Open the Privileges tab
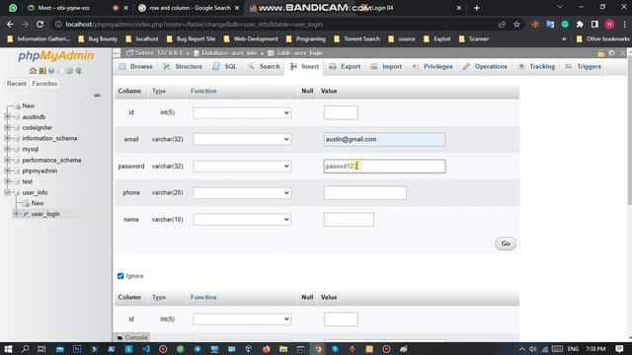632x355 pixels. coord(433,66)
